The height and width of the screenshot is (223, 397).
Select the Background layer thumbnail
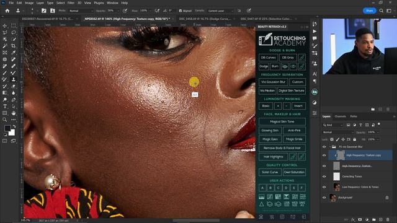[x=332, y=198]
